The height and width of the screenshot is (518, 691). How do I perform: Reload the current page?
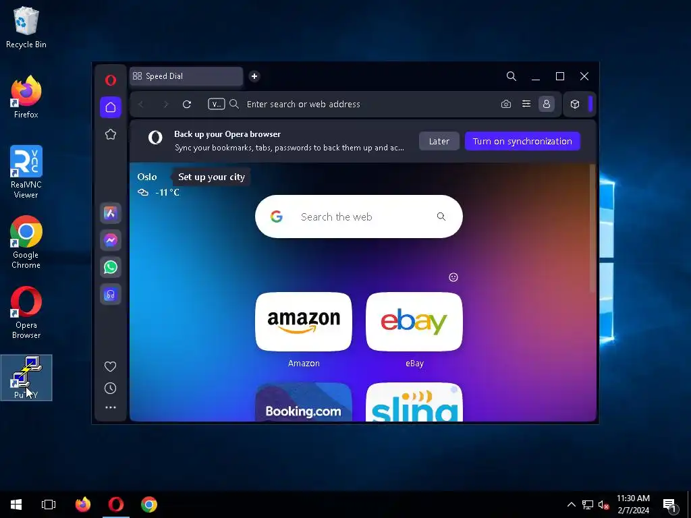[187, 105]
